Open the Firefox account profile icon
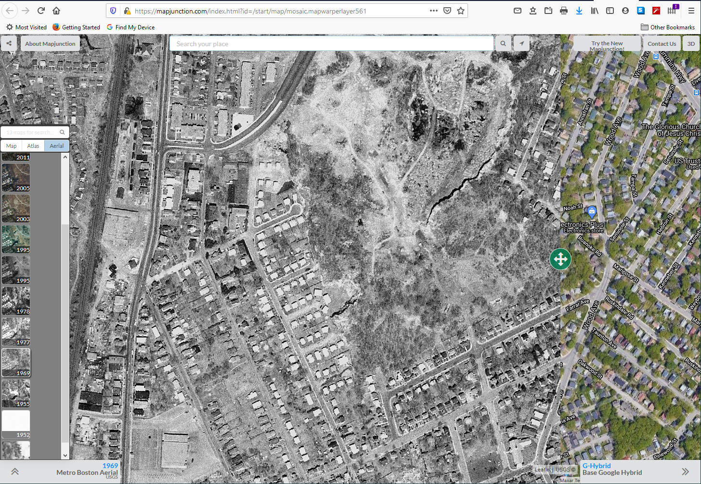 (x=625, y=10)
